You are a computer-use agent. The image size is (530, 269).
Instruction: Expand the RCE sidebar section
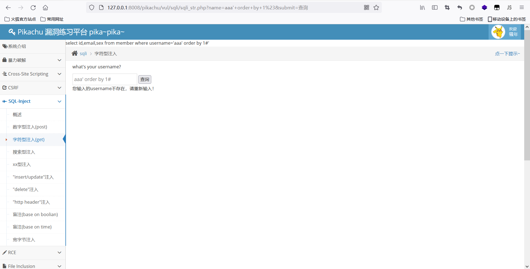pyautogui.click(x=33, y=253)
